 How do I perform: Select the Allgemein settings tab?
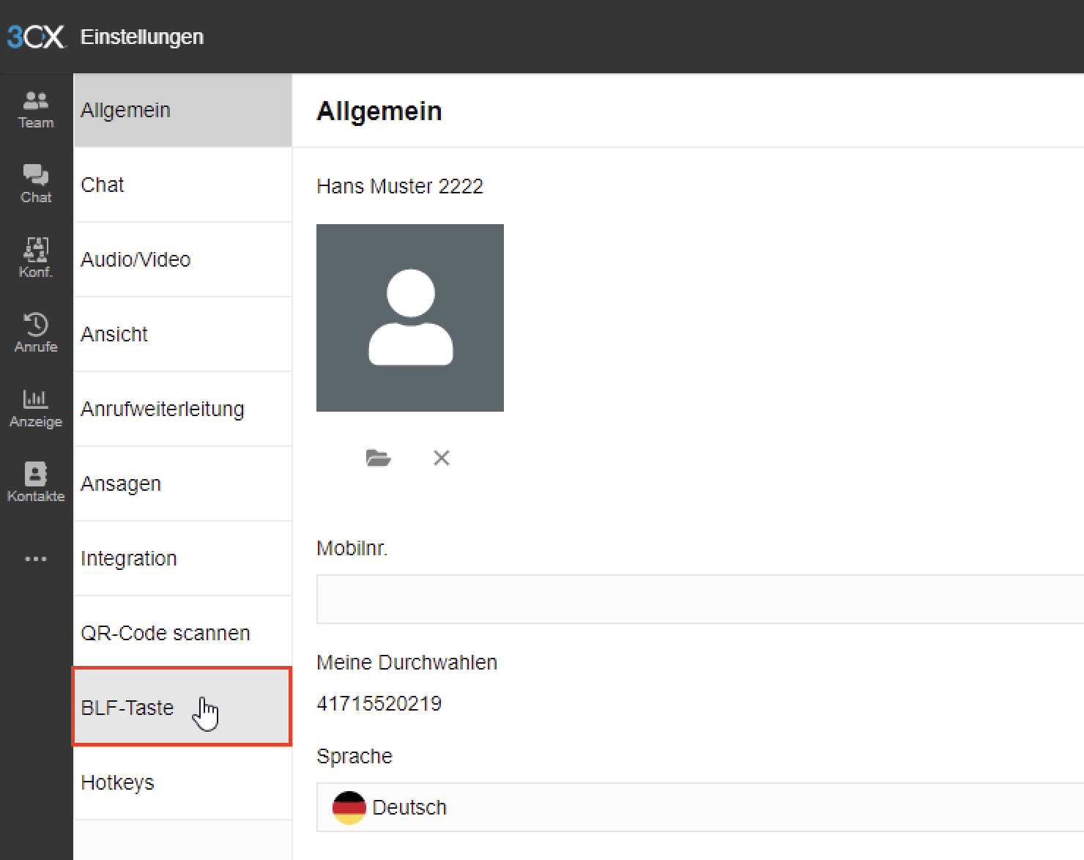(182, 111)
